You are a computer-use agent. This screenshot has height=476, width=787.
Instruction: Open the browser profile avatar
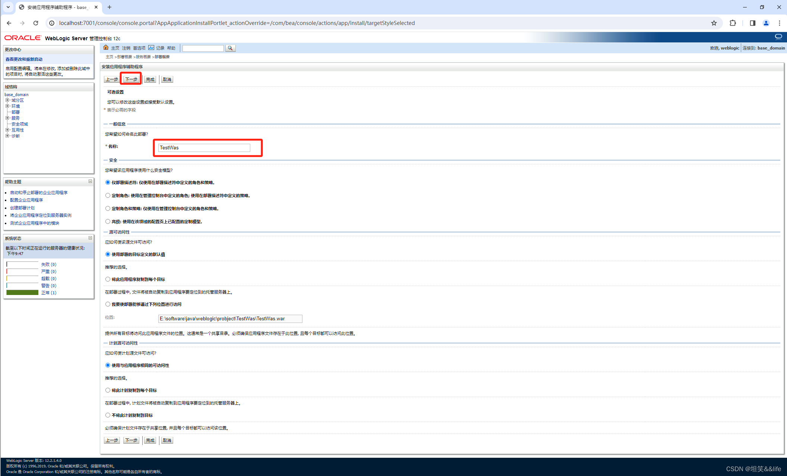pos(766,23)
